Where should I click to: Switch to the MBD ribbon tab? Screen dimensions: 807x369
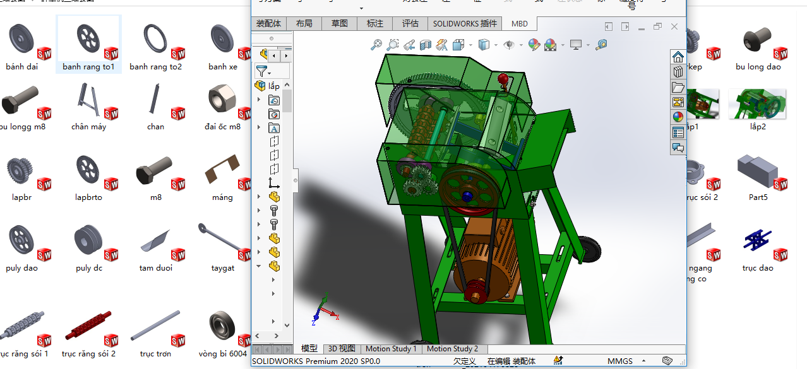click(x=520, y=23)
